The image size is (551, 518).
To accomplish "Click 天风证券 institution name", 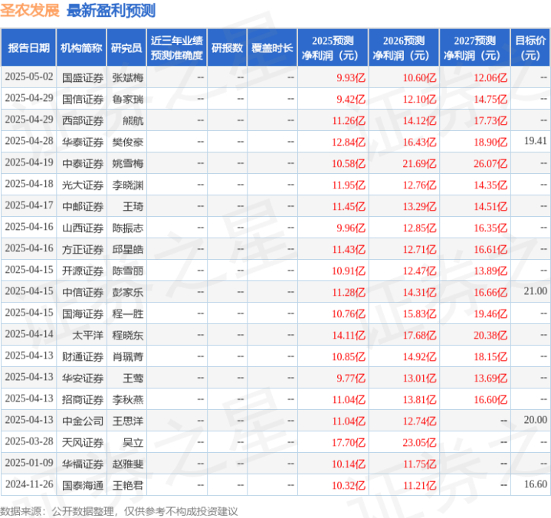I will pos(83,442).
